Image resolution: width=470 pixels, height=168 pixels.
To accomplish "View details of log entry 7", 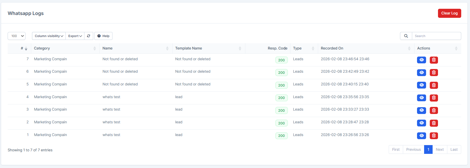I will [x=421, y=60].
